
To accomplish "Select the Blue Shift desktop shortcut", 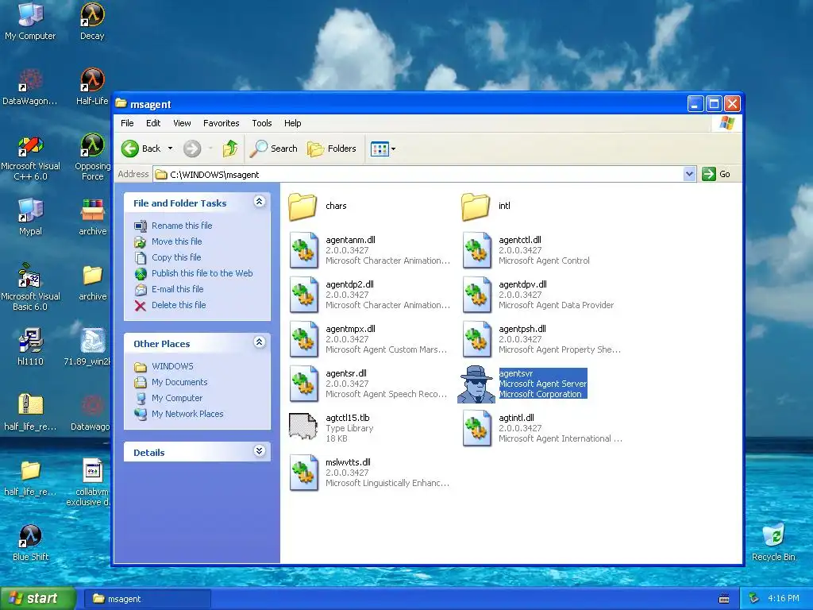I will tap(31, 542).
